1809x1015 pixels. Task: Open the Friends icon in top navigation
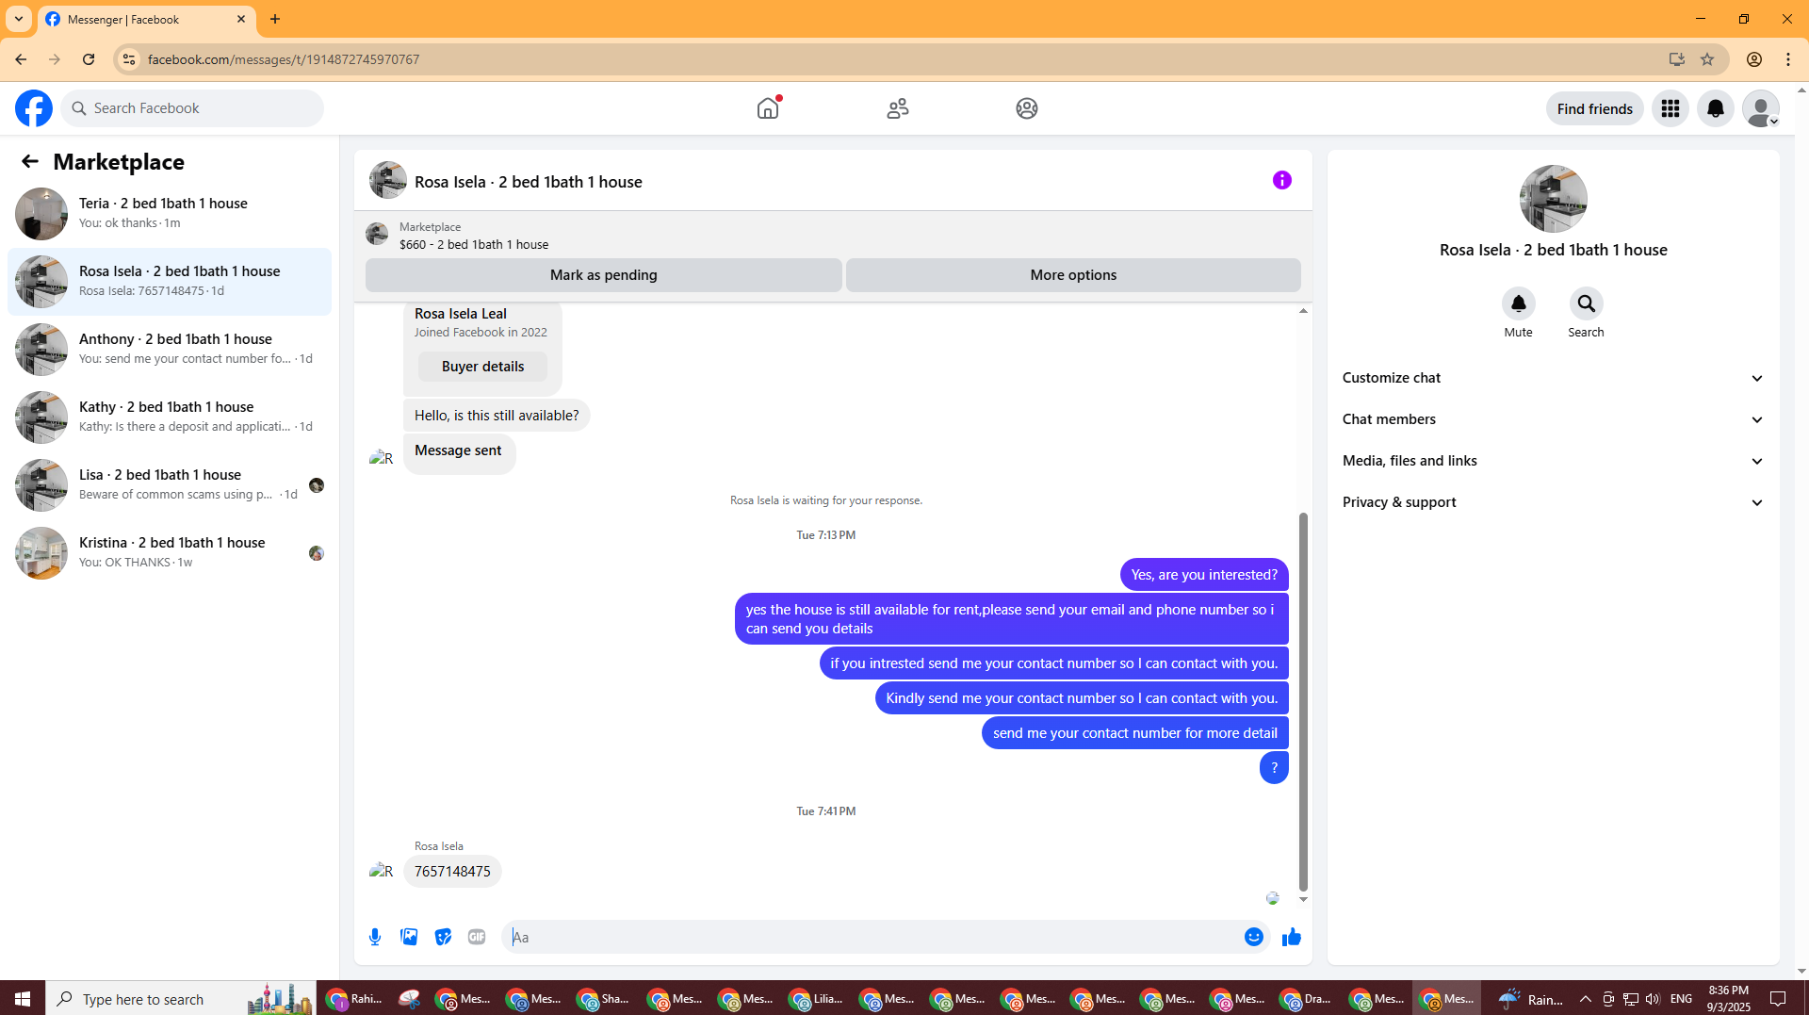(898, 108)
